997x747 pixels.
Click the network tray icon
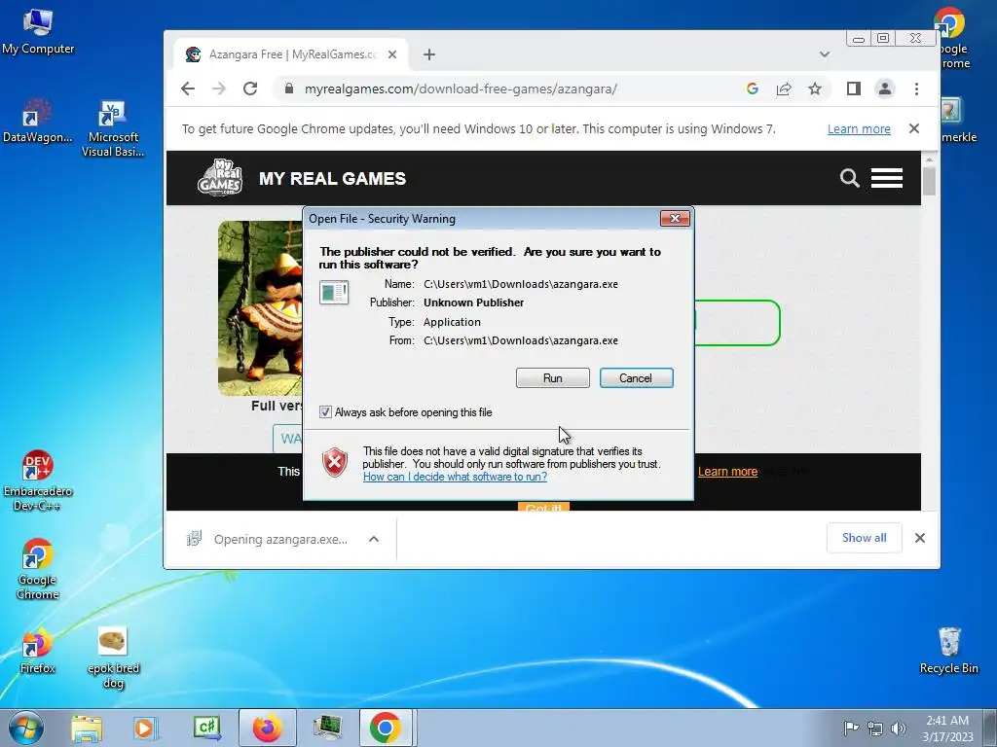point(875,728)
